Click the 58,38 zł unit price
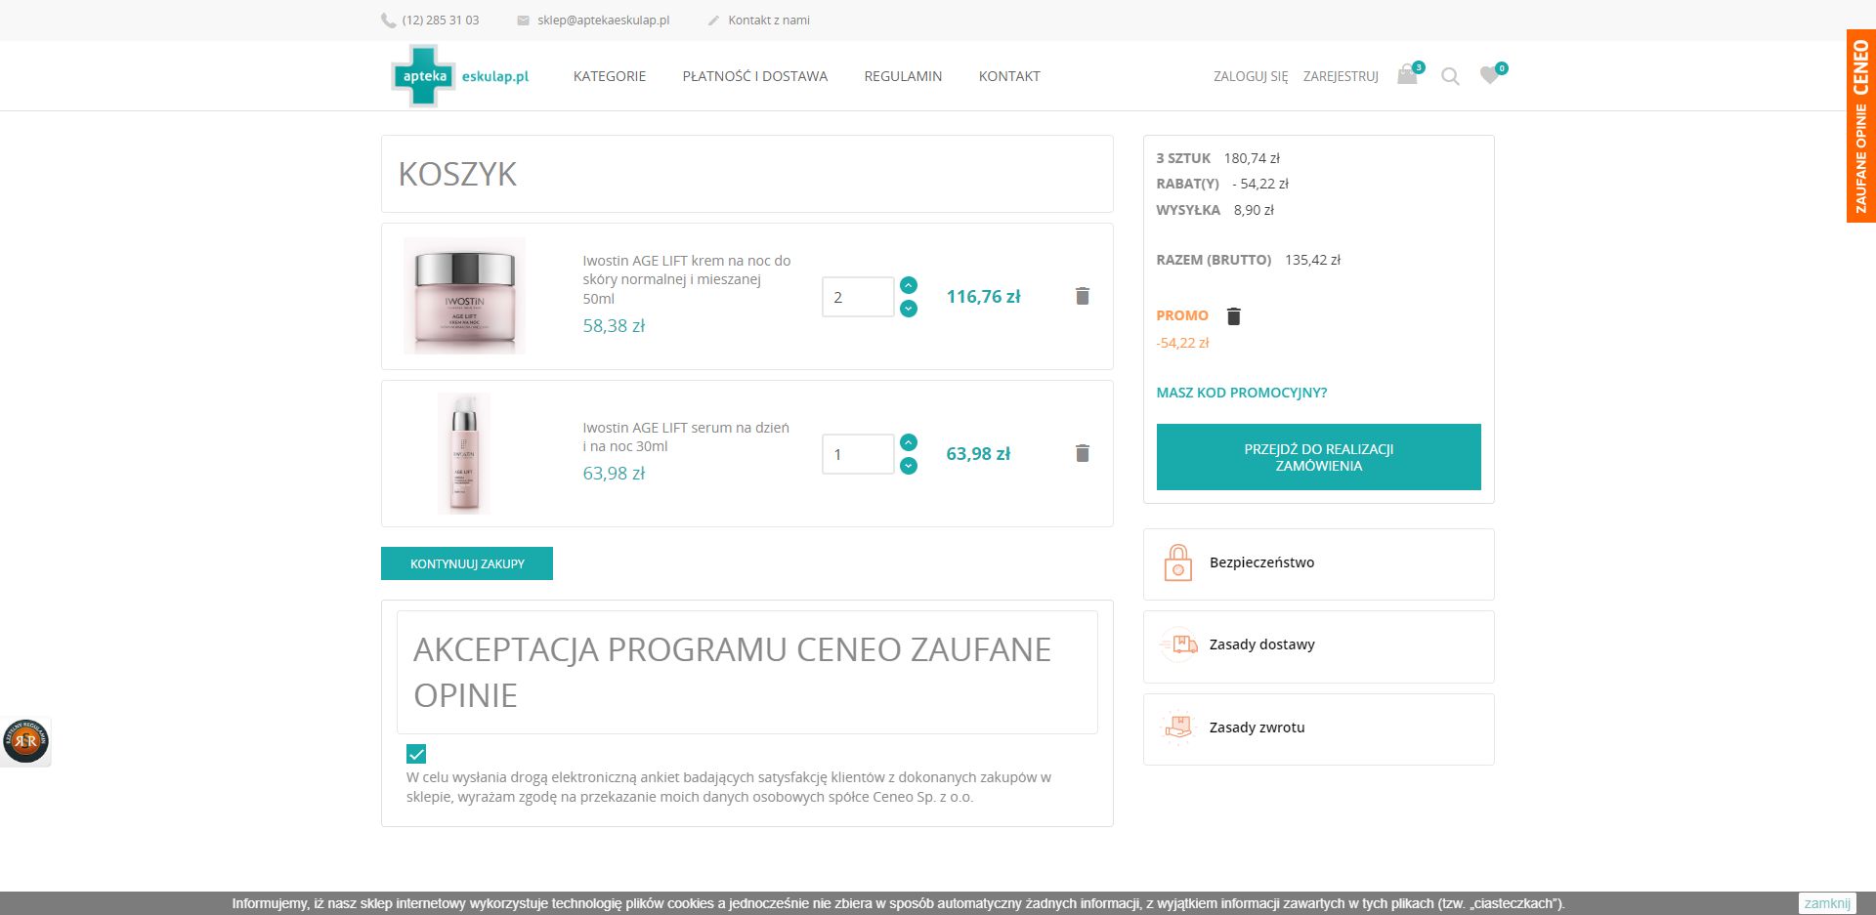 [x=615, y=326]
